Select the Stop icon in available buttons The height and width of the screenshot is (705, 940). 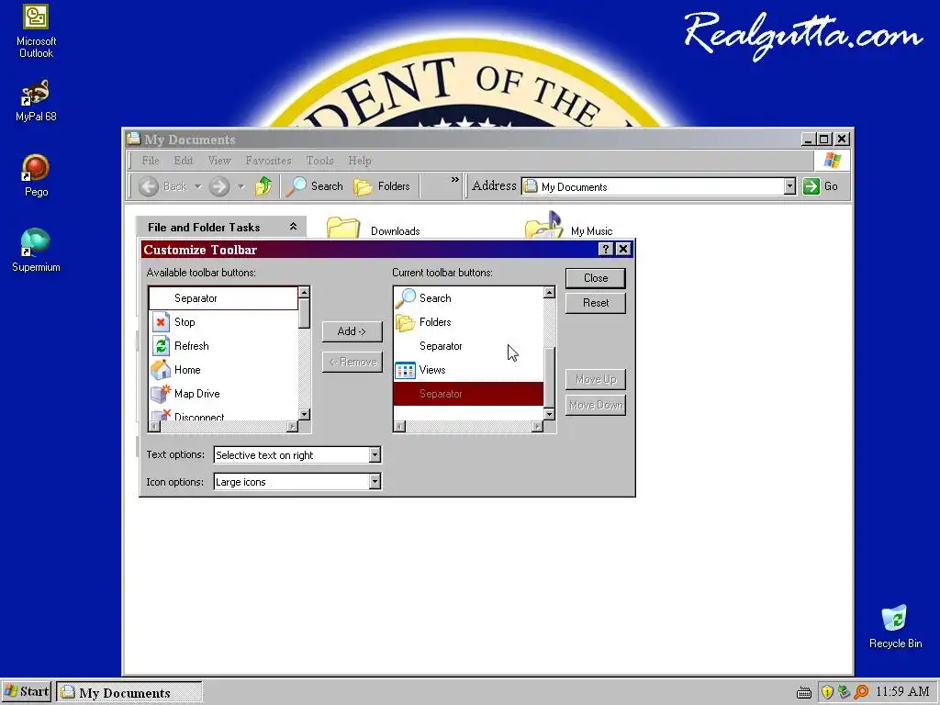coord(161,322)
